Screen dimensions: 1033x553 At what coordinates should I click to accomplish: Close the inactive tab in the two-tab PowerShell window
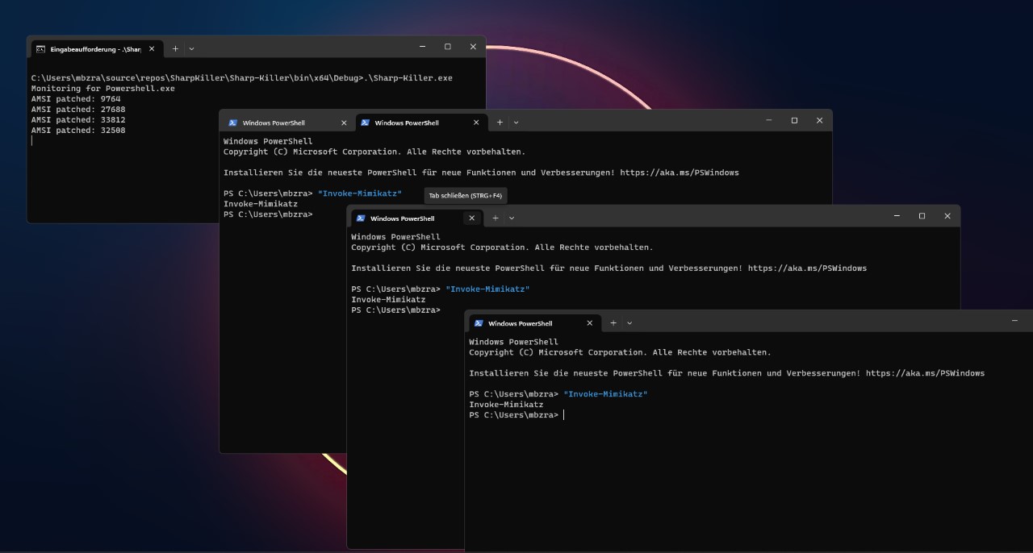pyautogui.click(x=344, y=123)
